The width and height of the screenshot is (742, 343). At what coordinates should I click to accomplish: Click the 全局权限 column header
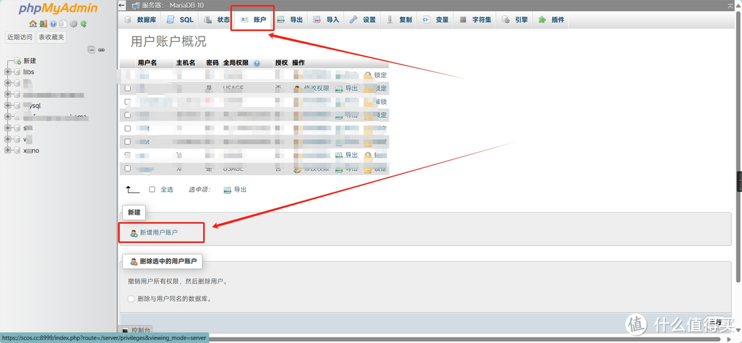tap(236, 63)
